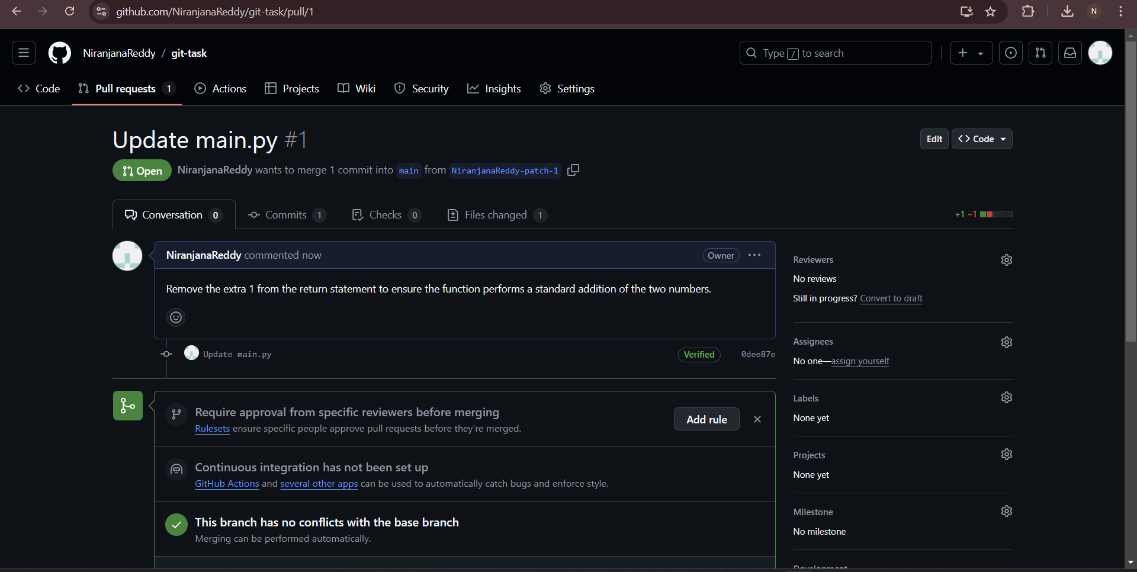
Task: Open the Wiki repository tab
Action: click(356, 88)
